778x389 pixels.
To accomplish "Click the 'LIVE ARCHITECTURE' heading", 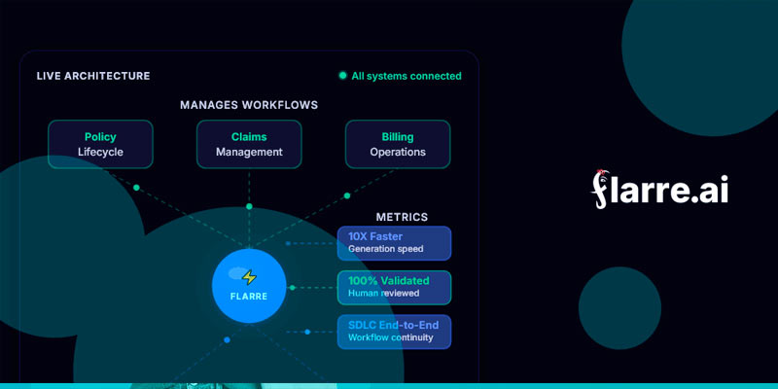I will click(x=93, y=76).
